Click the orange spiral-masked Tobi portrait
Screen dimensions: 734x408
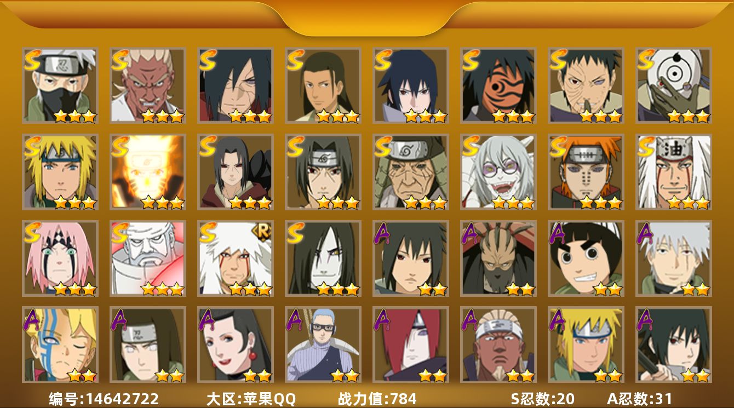(x=498, y=85)
